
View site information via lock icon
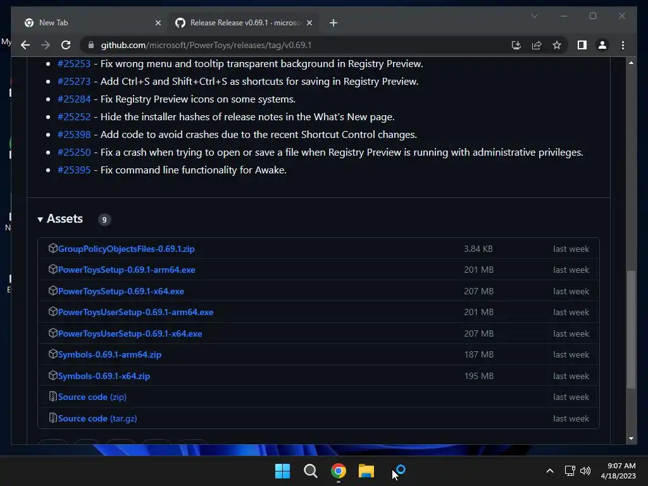pyautogui.click(x=91, y=45)
